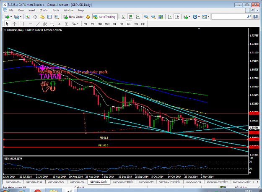Expand the Periods dropdown arrow
The image size is (262, 192).
click(x=199, y=17)
